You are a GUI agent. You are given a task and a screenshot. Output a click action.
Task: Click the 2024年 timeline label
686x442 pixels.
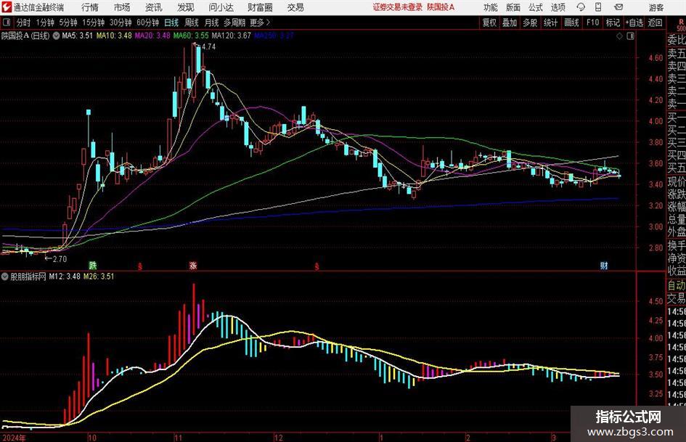(x=14, y=438)
